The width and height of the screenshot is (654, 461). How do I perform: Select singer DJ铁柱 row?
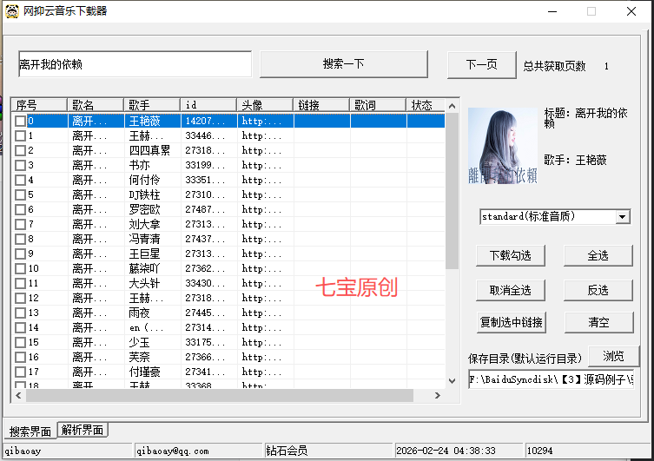144,195
